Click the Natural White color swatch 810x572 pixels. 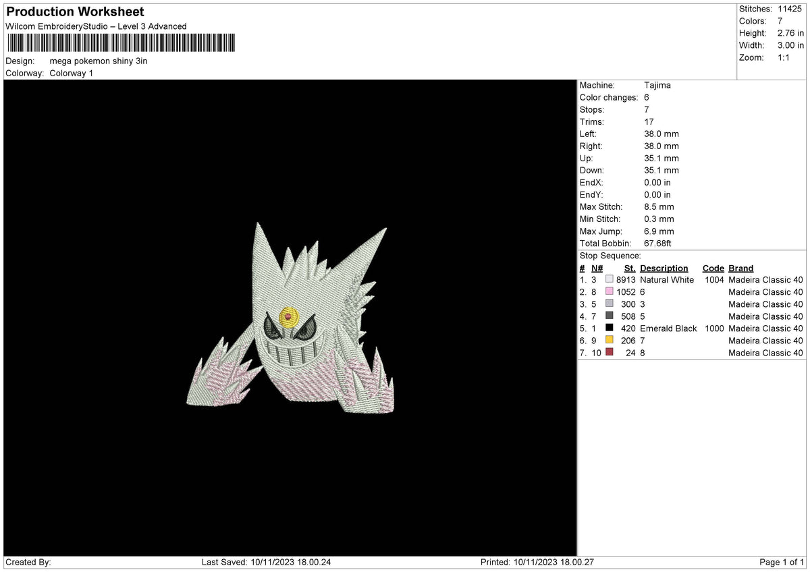click(610, 279)
